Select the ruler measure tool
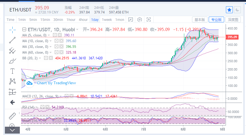 click(12, 116)
